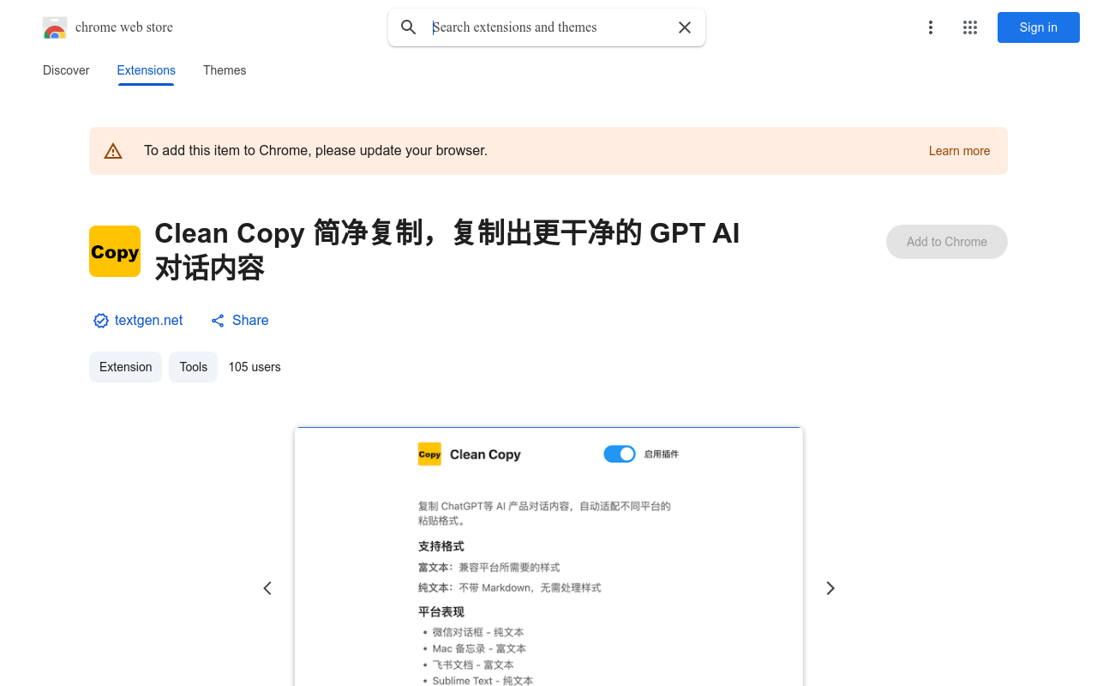Viewport: 1097px width, 686px height.
Task: Clear the search field with X icon
Action: tap(685, 27)
